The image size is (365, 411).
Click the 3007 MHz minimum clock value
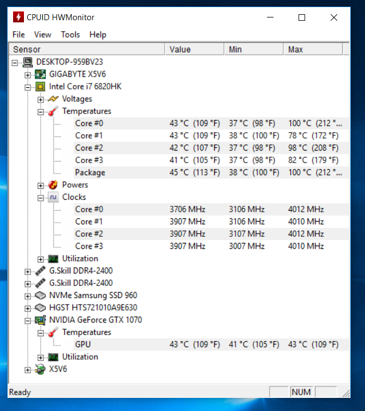coord(247,246)
